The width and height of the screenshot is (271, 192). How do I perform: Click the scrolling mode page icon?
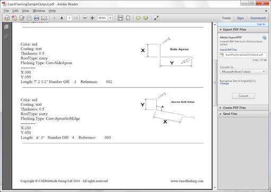[121, 18]
